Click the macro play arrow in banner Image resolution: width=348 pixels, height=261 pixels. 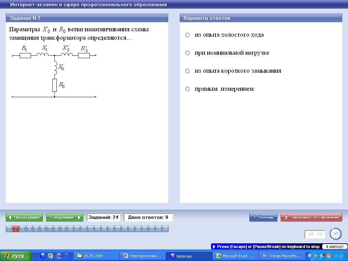point(214,247)
